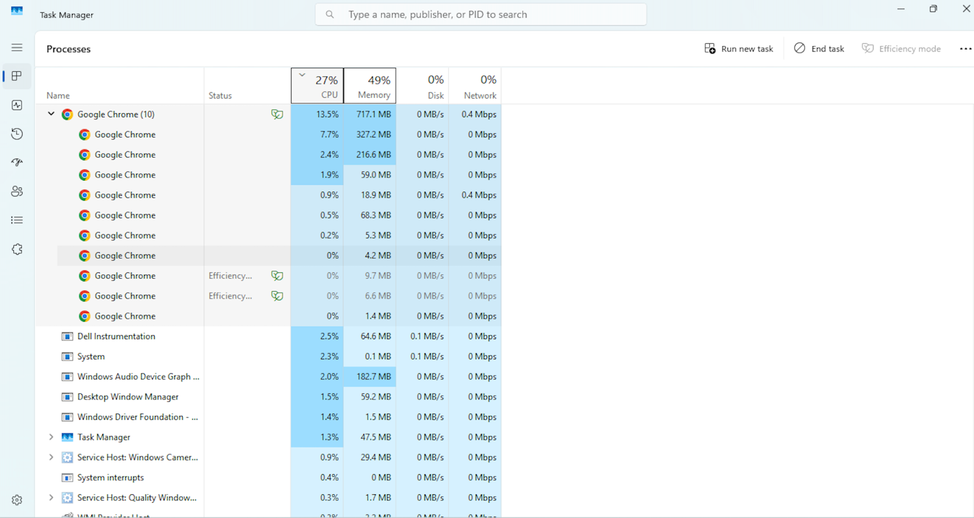
Task: Expand Service Host: Quality Windows group
Action: 51,497
